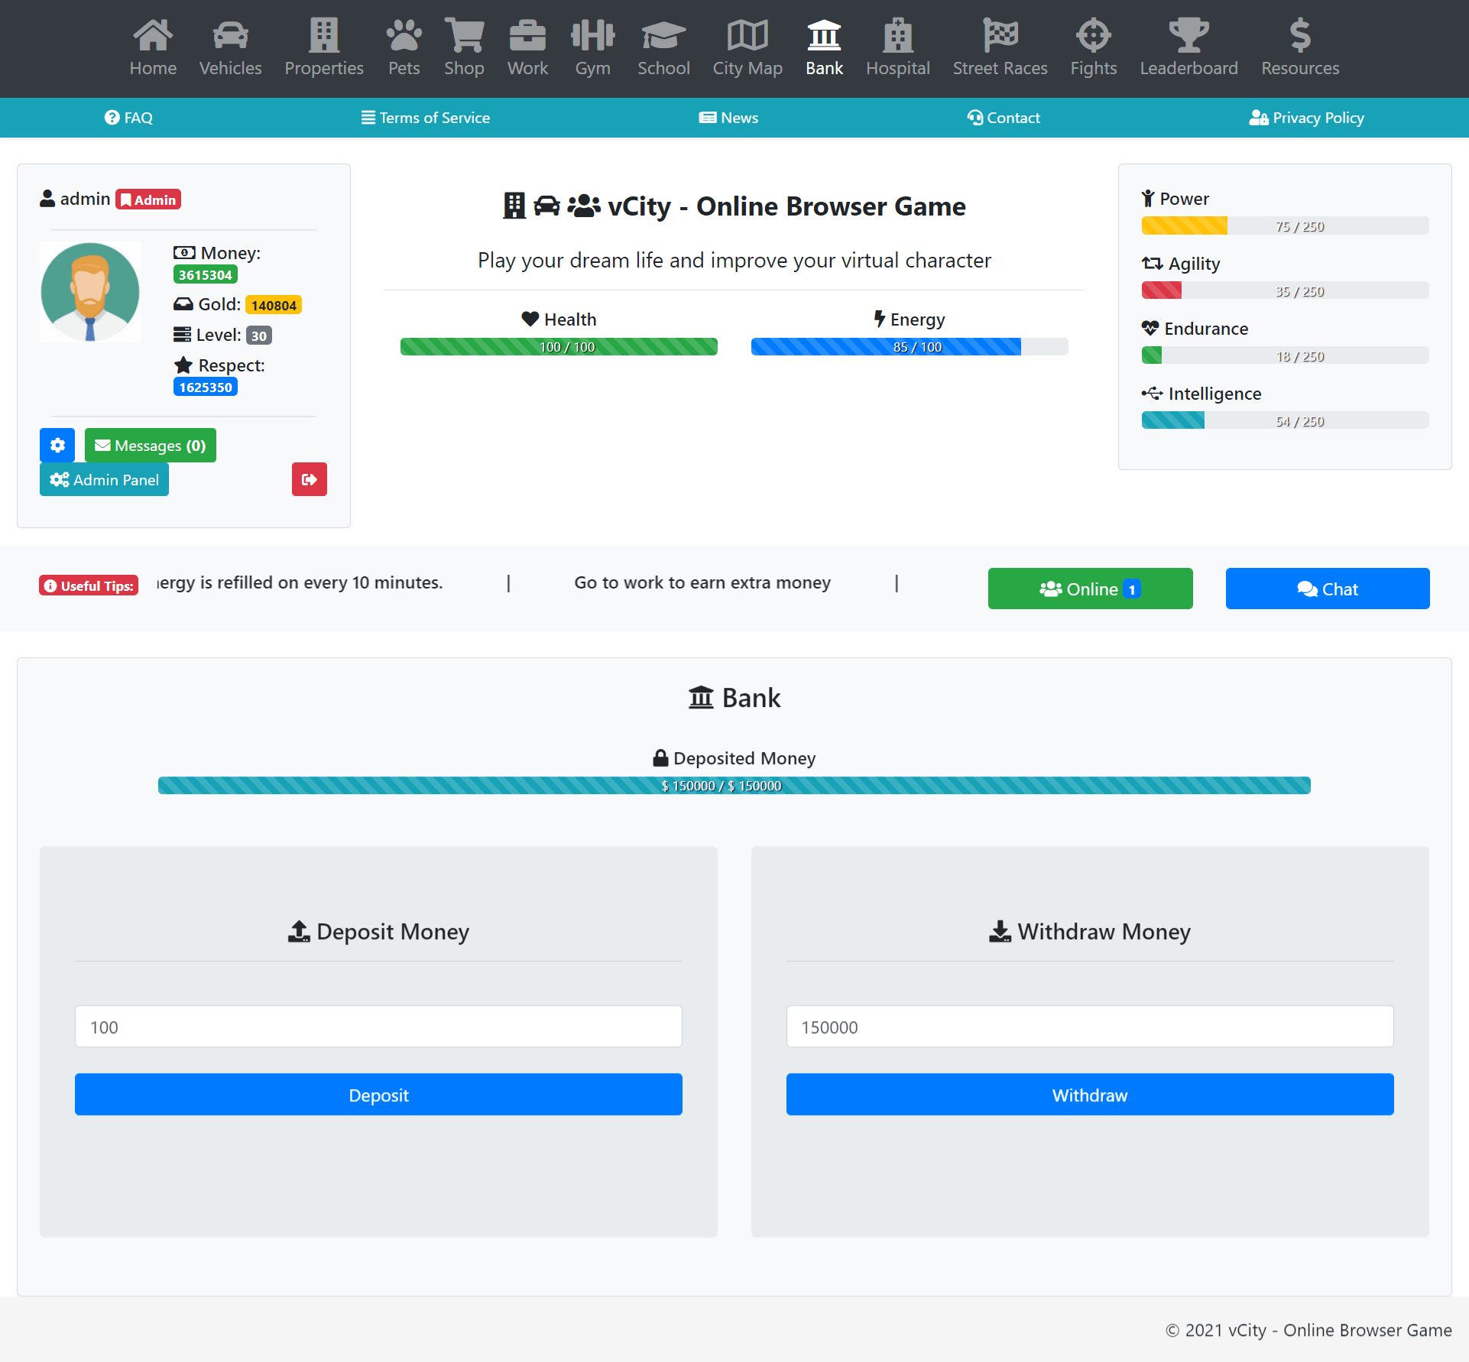Screen dimensions: 1469x1362
Task: Click the red logout icon button
Action: tap(309, 479)
